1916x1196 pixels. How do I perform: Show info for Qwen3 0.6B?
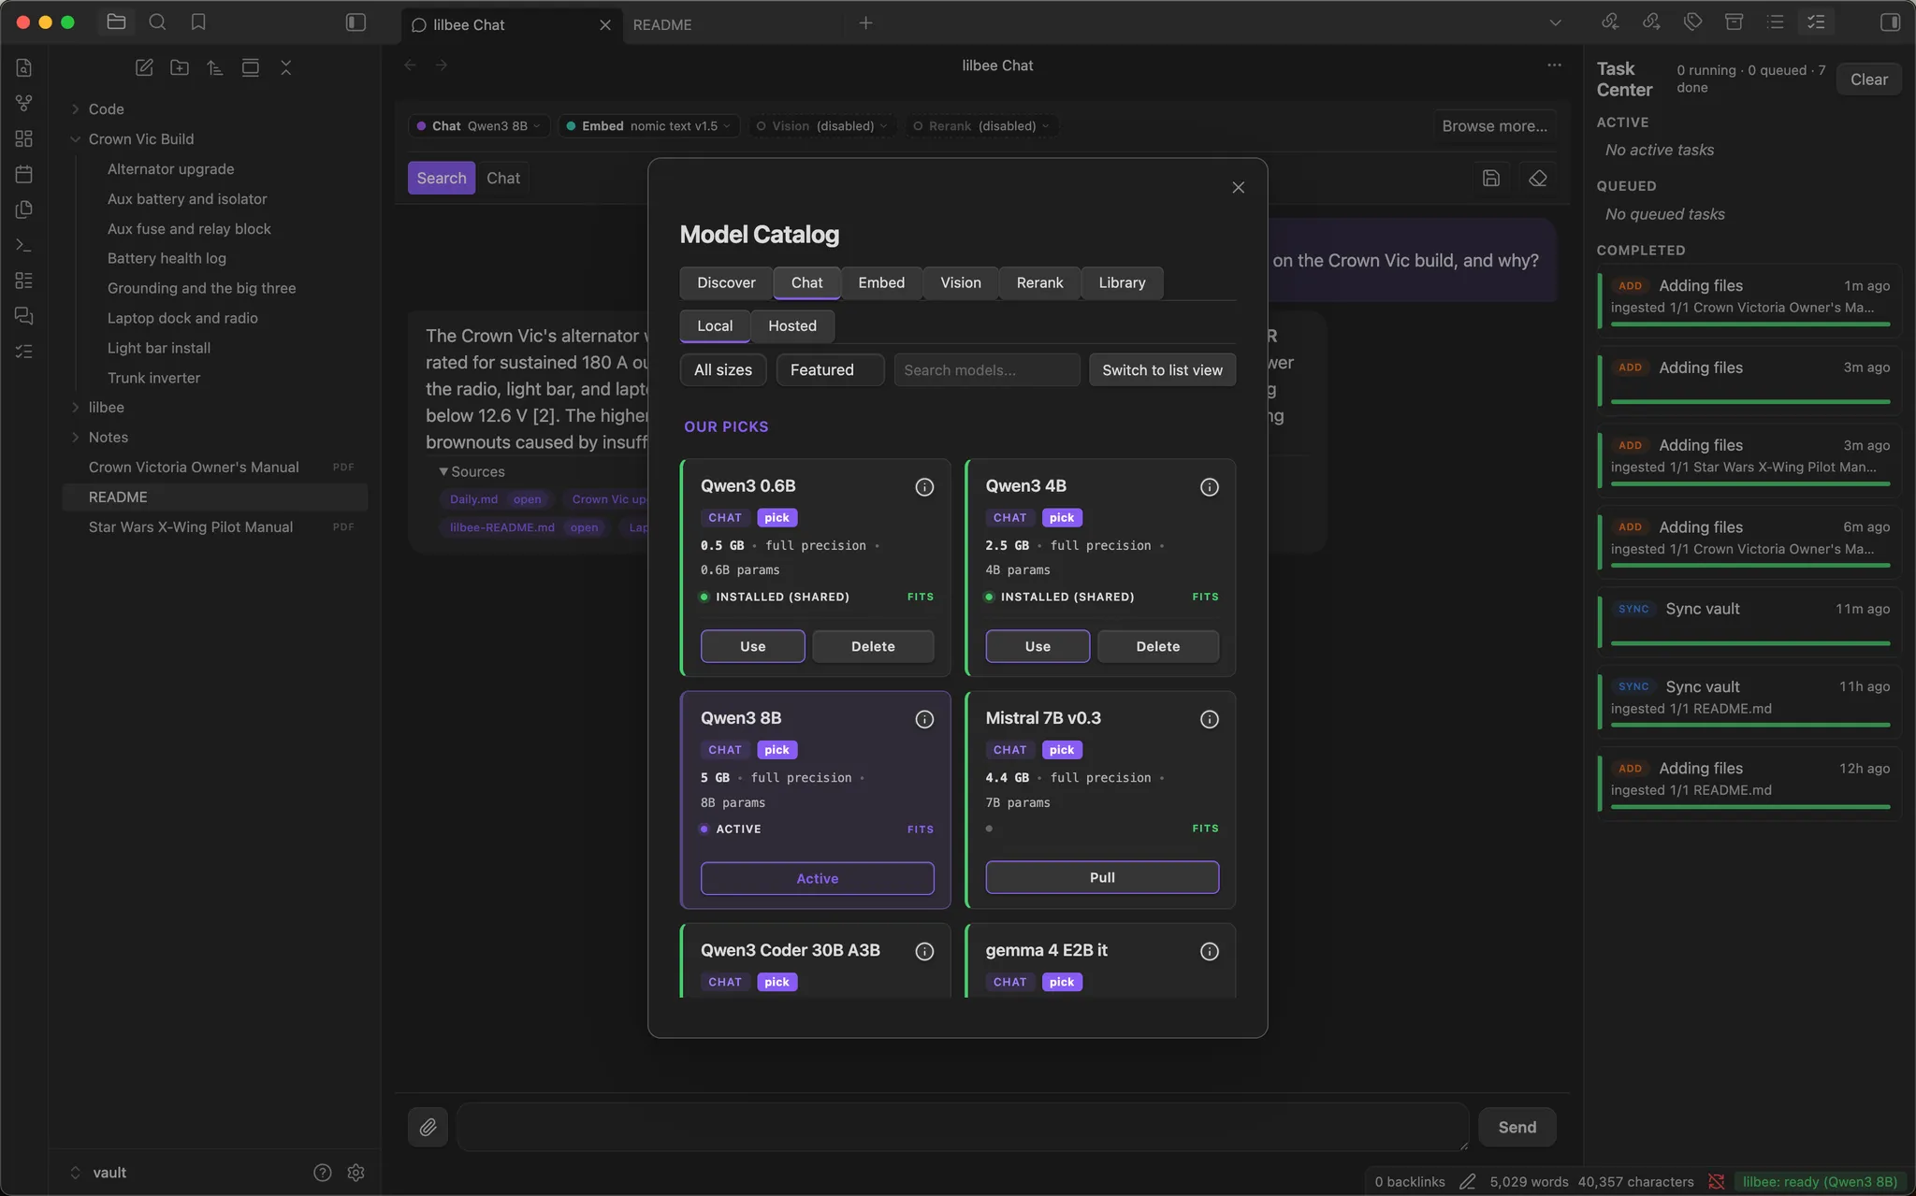click(924, 487)
